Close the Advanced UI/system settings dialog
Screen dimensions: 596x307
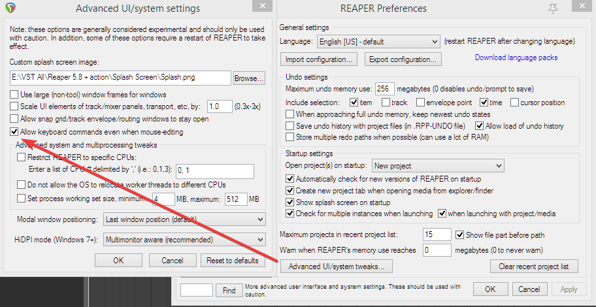pyautogui.click(x=262, y=5)
